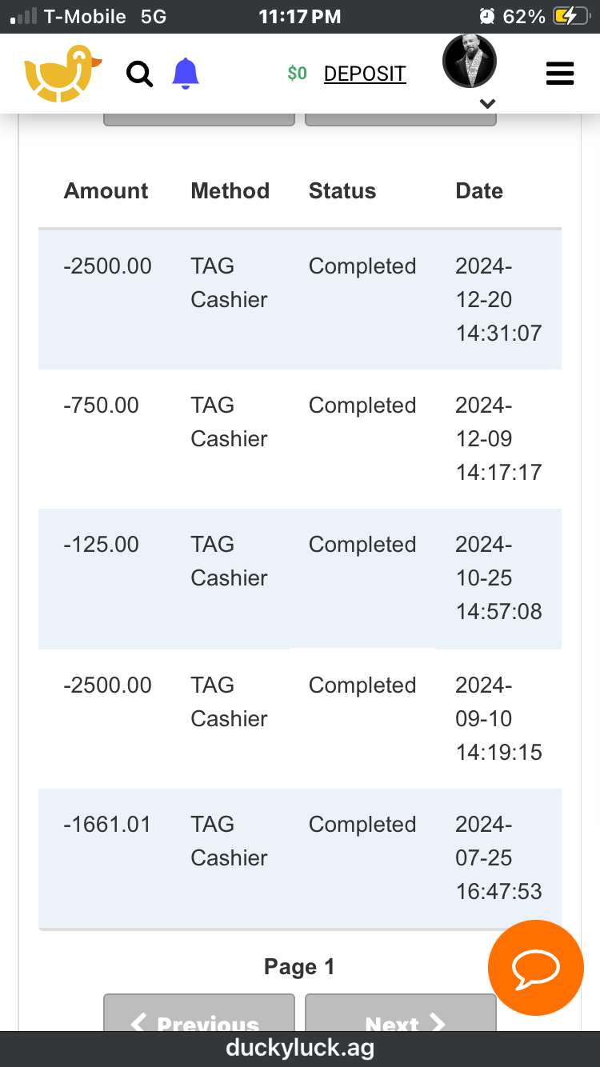
Task: Open the search magnifier icon
Action: tap(140, 74)
